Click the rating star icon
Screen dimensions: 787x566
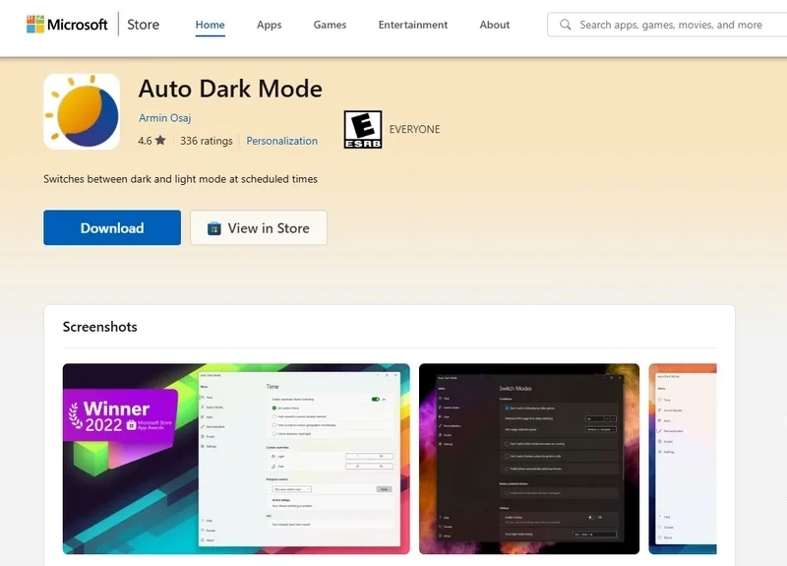tap(160, 140)
